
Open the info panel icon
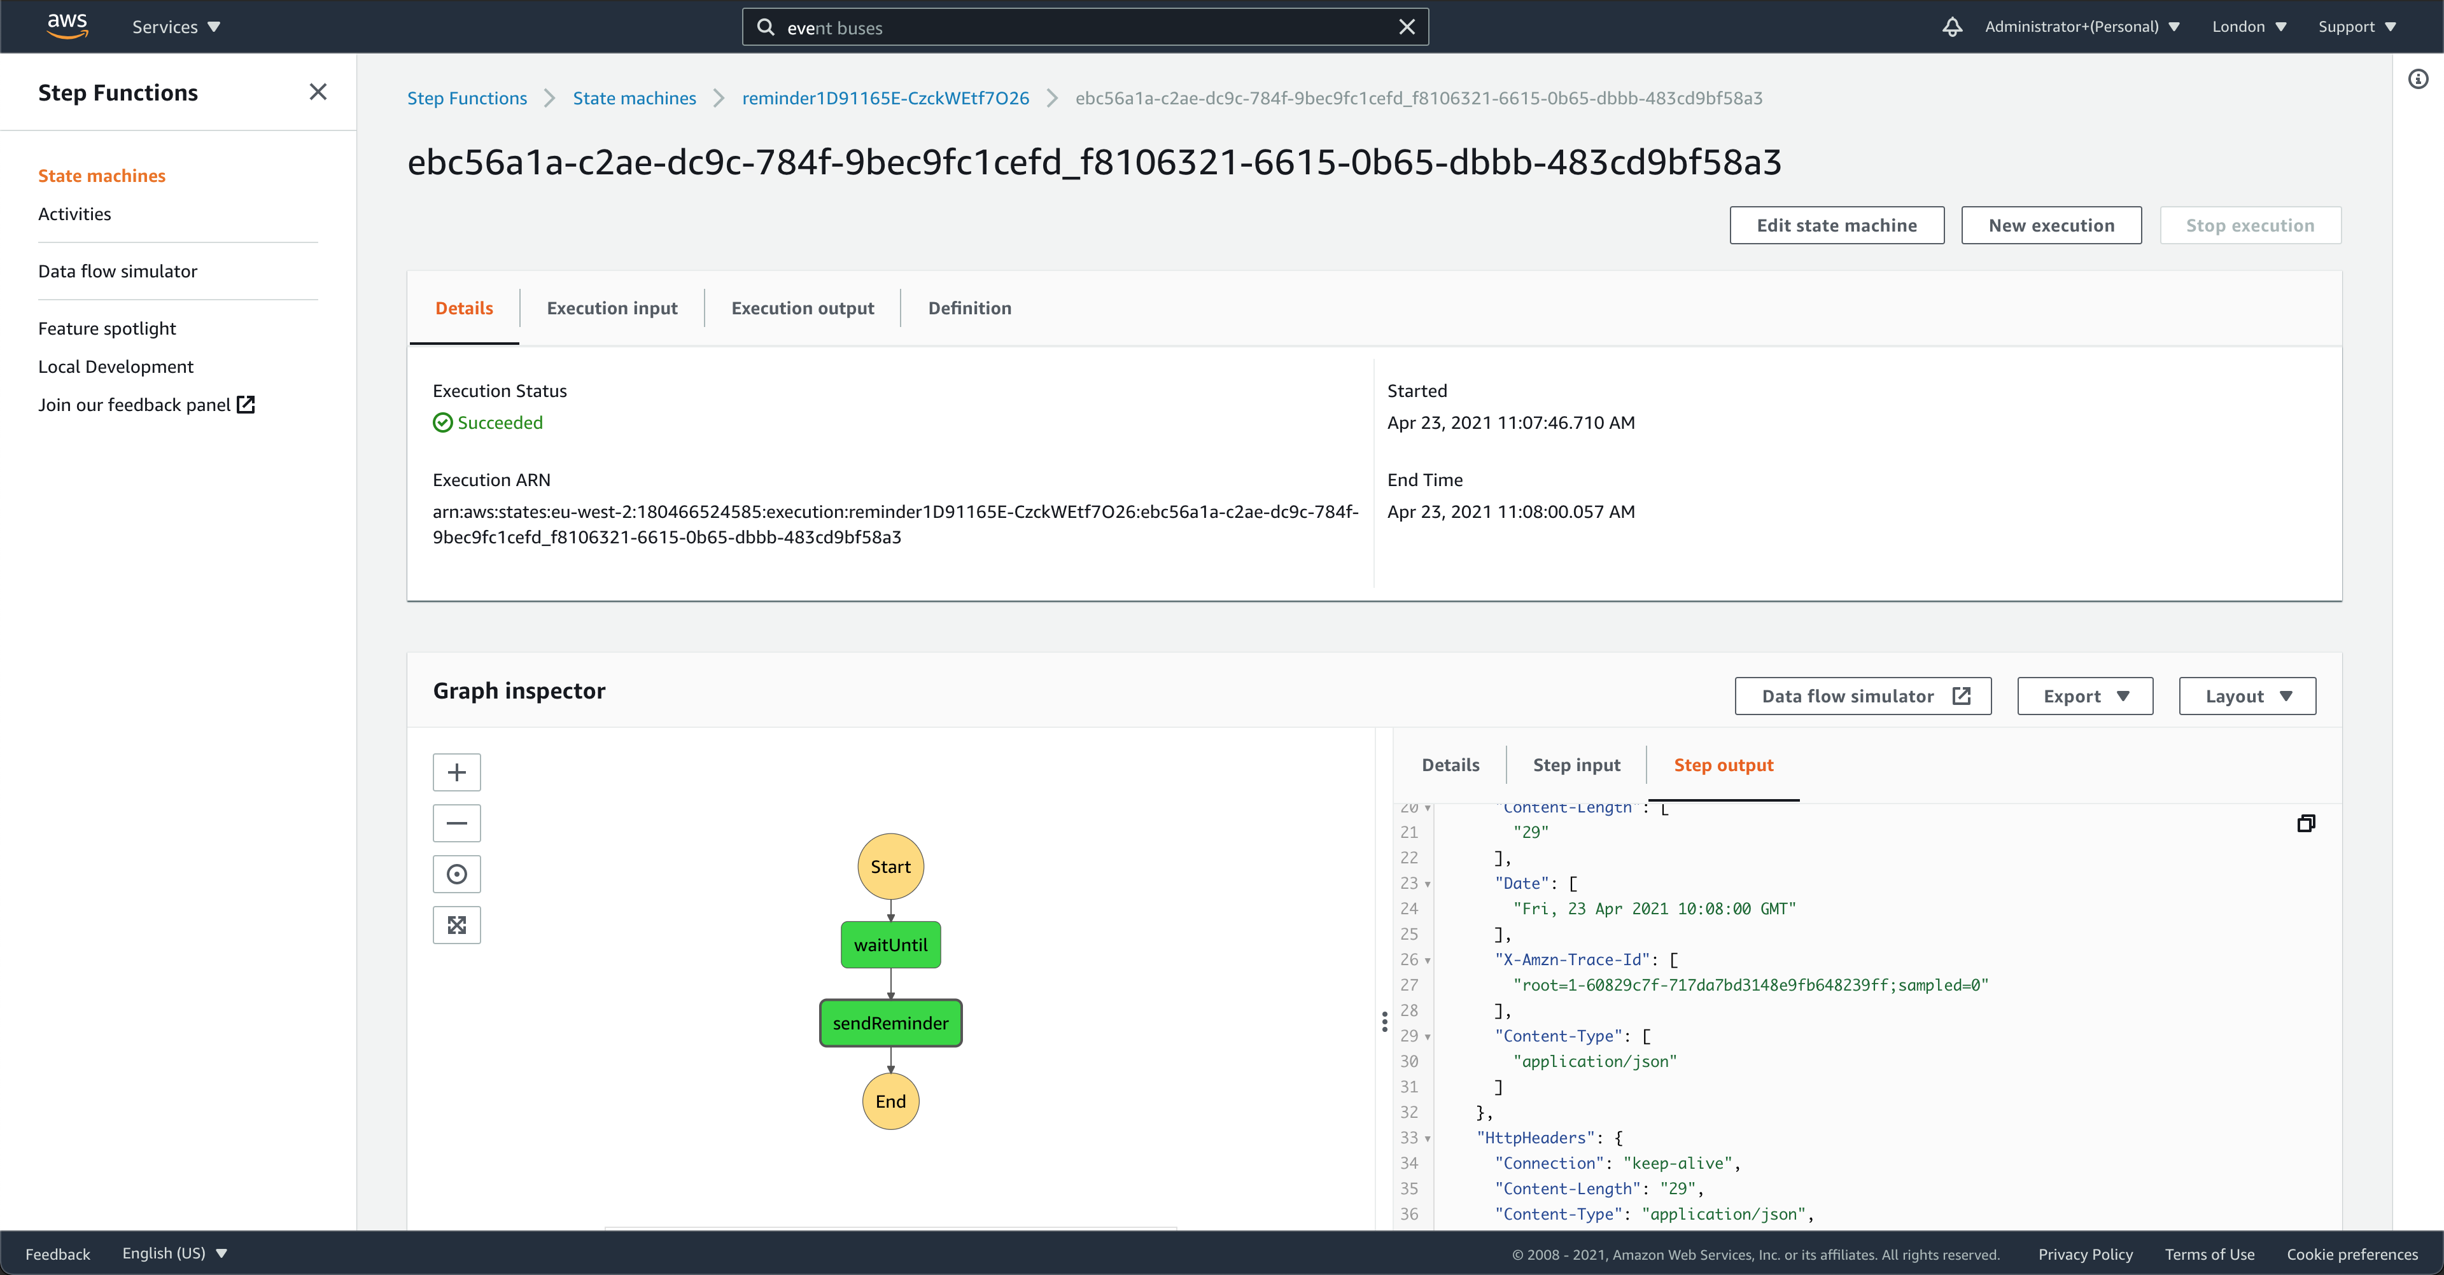2419,79
